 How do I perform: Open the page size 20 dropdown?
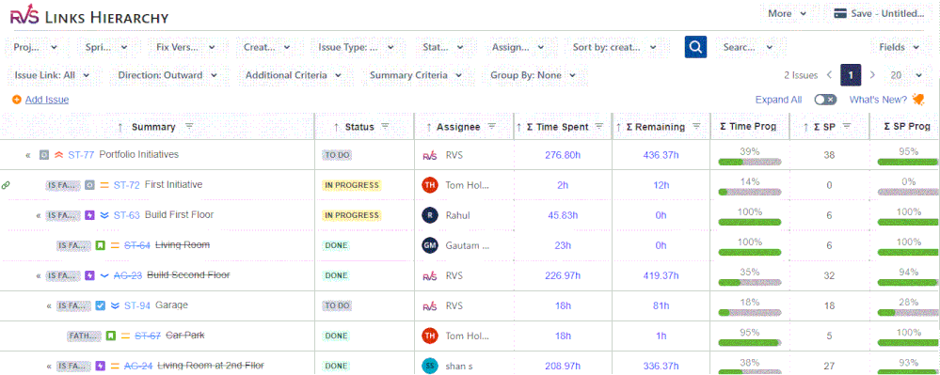tap(906, 75)
